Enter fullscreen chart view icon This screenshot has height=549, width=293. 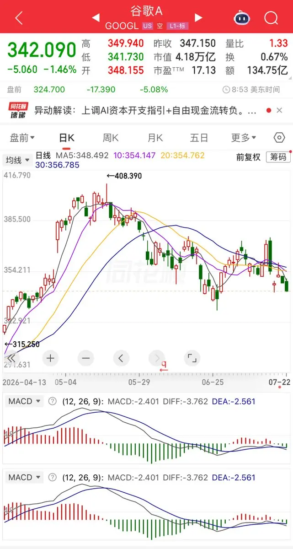(192, 358)
